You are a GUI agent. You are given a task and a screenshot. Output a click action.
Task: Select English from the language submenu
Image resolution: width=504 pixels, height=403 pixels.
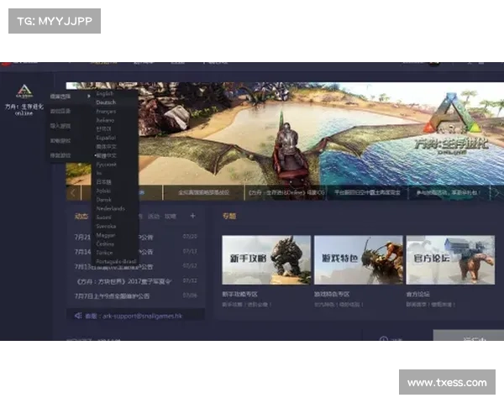[x=105, y=93]
